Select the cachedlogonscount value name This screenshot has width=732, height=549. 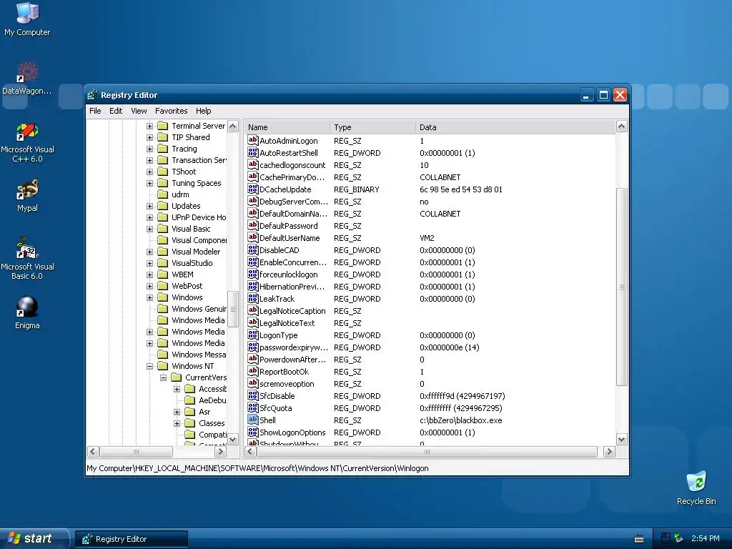coord(292,165)
